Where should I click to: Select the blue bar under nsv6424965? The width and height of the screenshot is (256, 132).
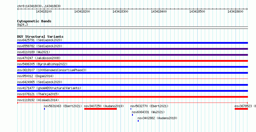(x=132, y=85)
